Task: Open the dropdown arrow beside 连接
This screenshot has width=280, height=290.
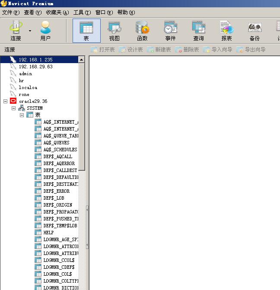Action: pyautogui.click(x=30, y=31)
